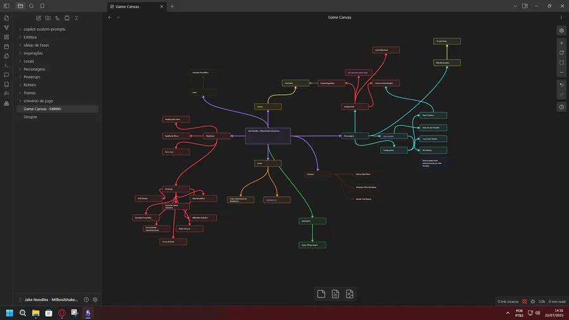569x320 pixels.
Task: Switch to the search sidebar tab
Action: coord(32,6)
